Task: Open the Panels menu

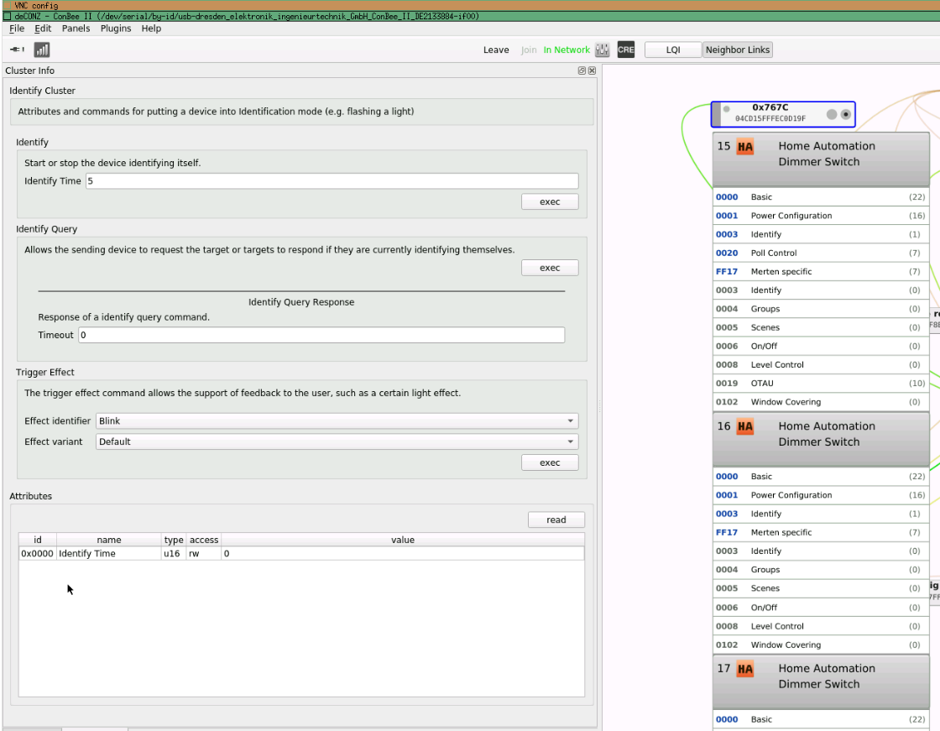Action: click(x=76, y=29)
